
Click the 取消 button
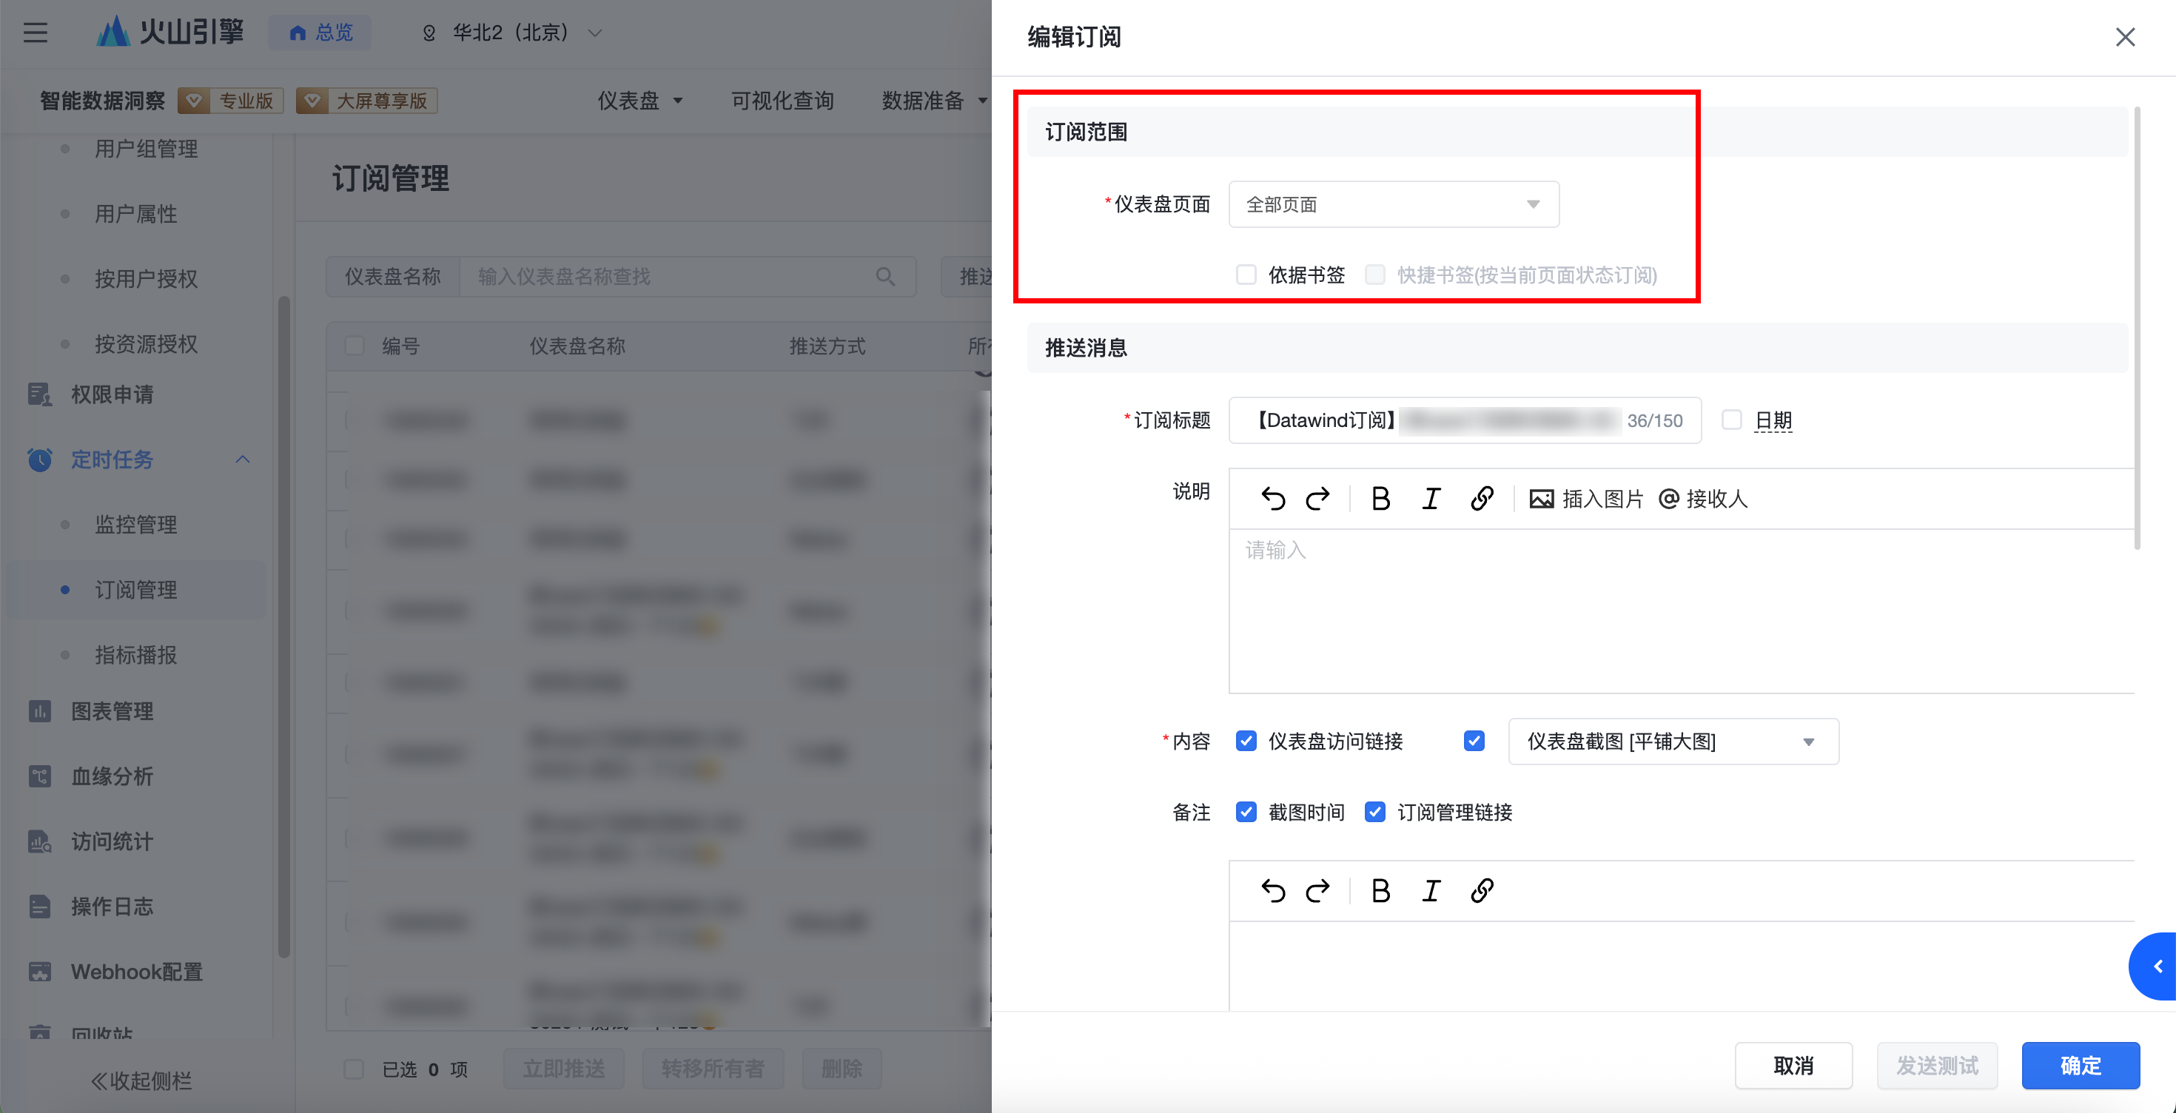[1793, 1066]
